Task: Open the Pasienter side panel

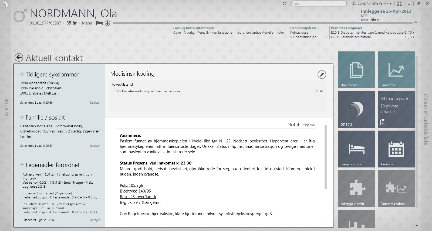Action: click(x=6, y=108)
